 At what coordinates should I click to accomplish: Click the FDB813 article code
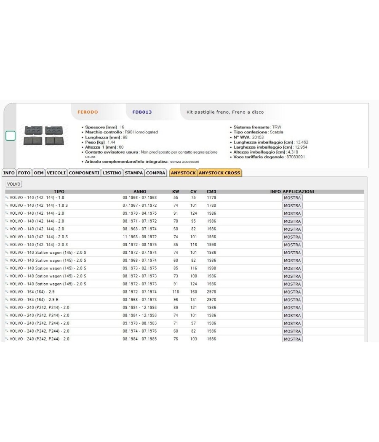[142, 112]
